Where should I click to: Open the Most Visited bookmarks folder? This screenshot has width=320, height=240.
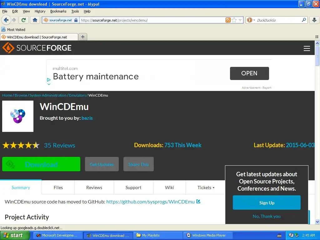[13, 30]
